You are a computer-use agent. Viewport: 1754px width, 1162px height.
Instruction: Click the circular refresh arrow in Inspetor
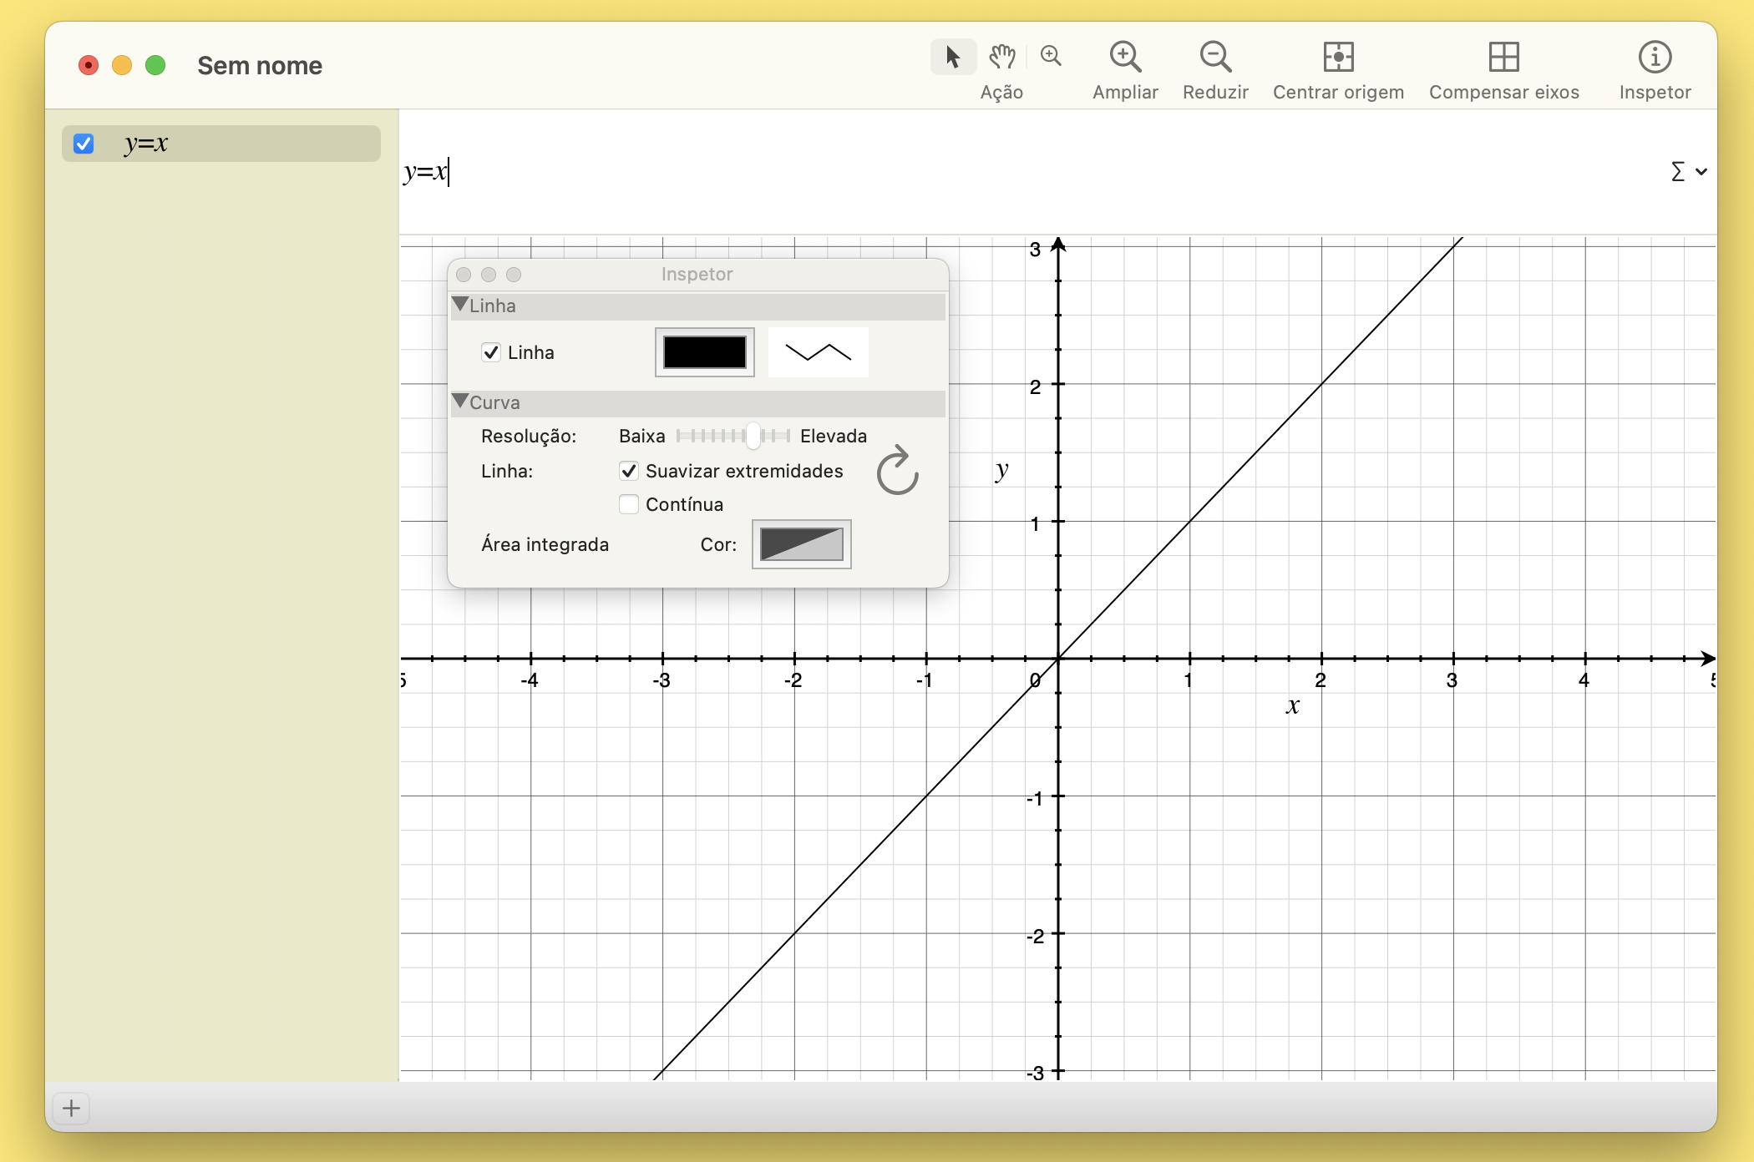coord(898,470)
